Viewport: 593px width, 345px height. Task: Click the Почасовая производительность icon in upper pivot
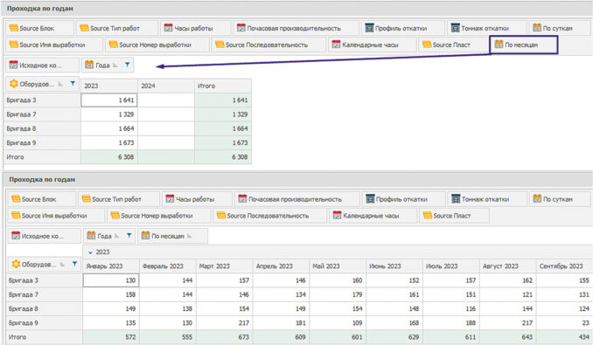pos(241,28)
